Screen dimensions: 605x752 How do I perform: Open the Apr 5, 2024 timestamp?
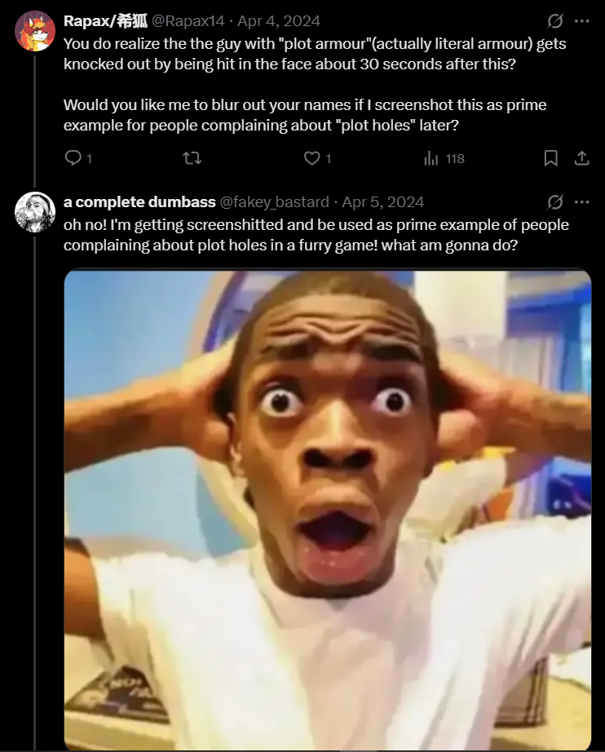382,202
